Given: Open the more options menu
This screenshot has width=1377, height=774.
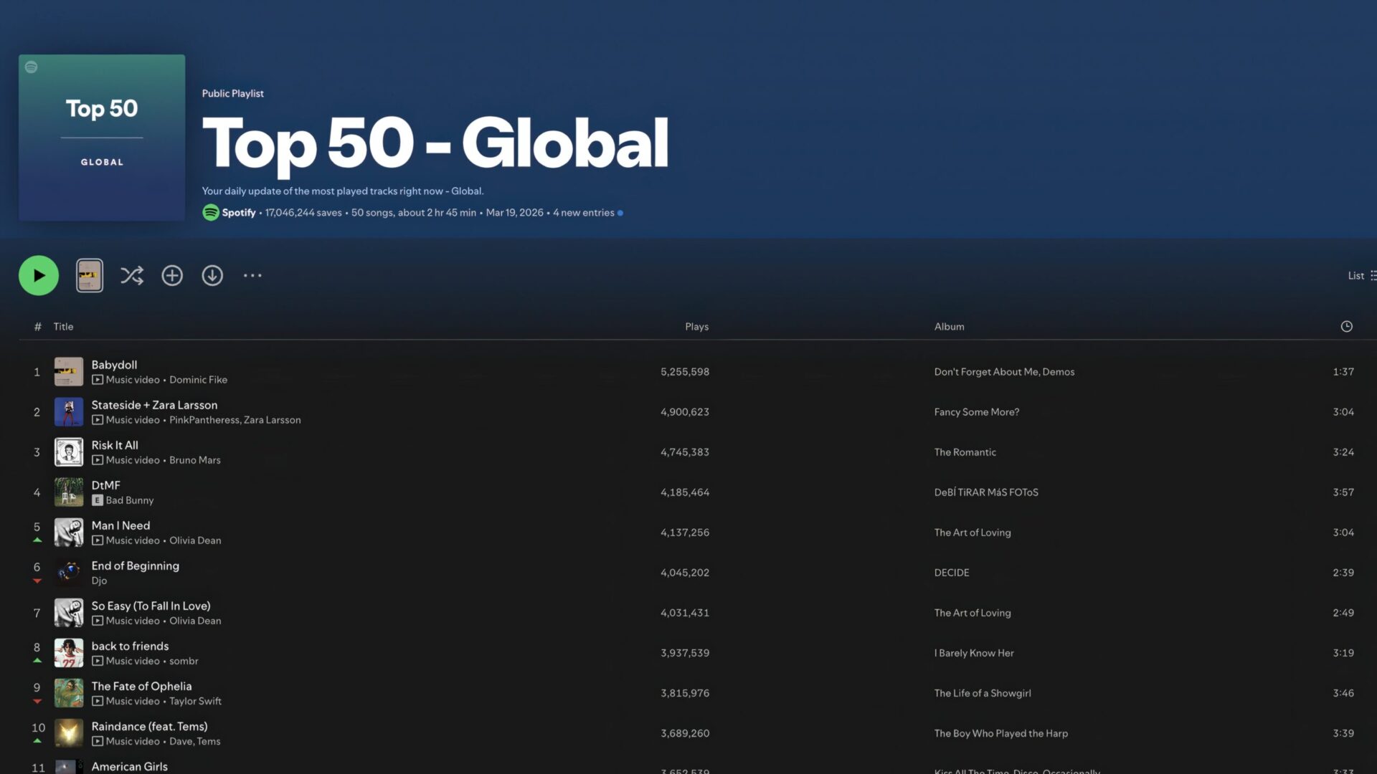Looking at the screenshot, I should 252,274.
